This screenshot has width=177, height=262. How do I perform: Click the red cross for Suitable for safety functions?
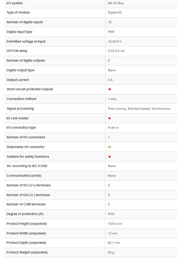coord(110,157)
